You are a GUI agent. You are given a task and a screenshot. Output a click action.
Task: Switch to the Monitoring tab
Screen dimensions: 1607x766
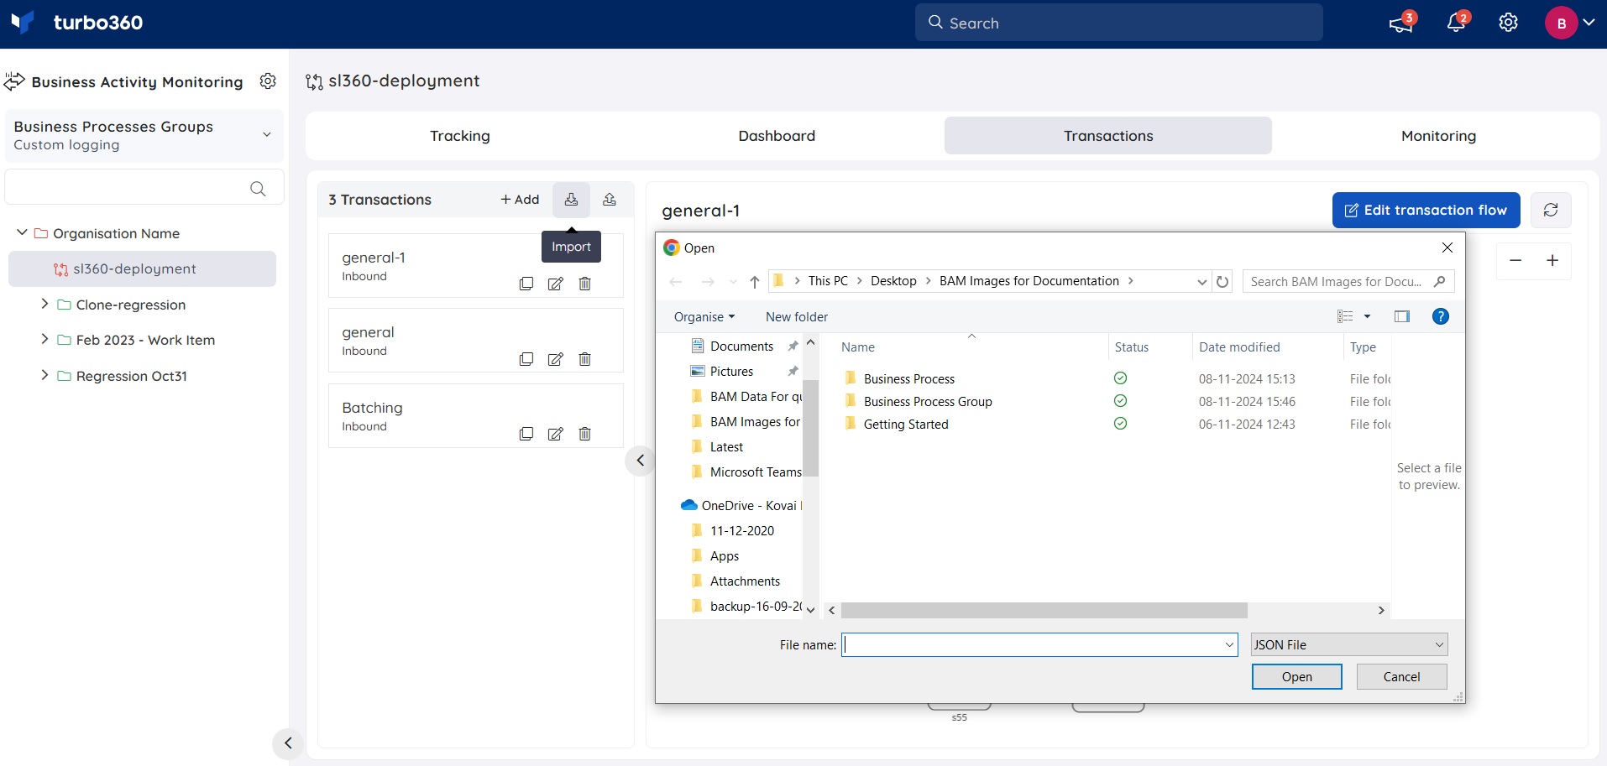click(1438, 136)
